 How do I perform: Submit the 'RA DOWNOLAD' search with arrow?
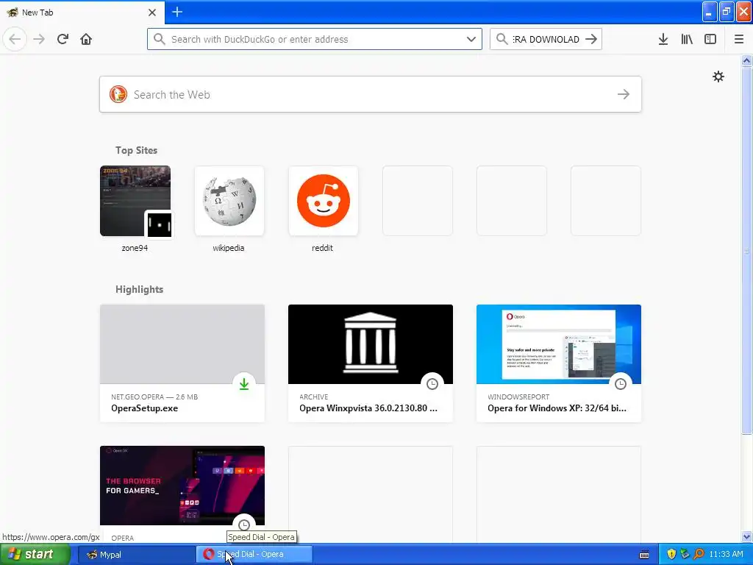click(591, 39)
